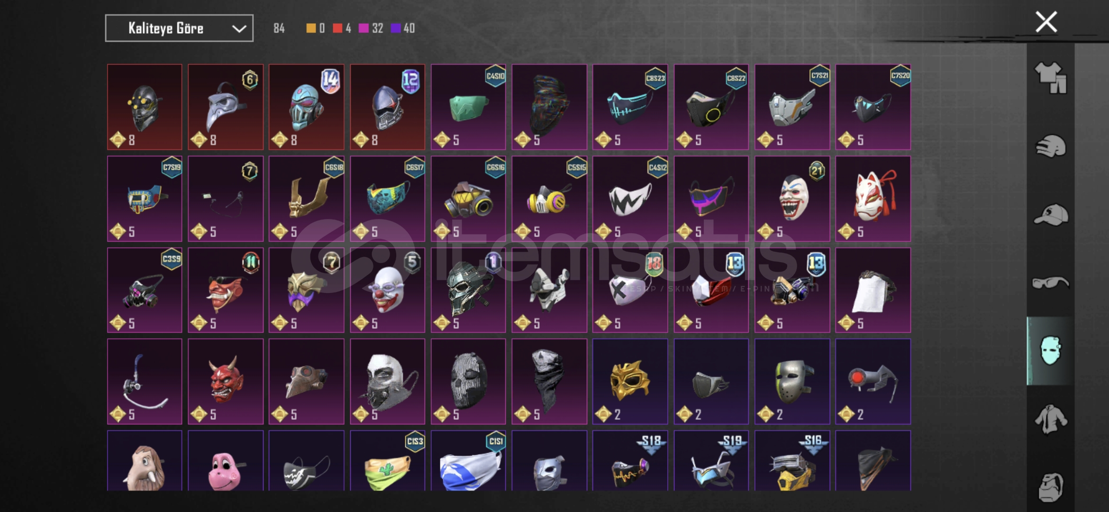
Task: Open the outfit sets category icon
Action: (x=1050, y=78)
